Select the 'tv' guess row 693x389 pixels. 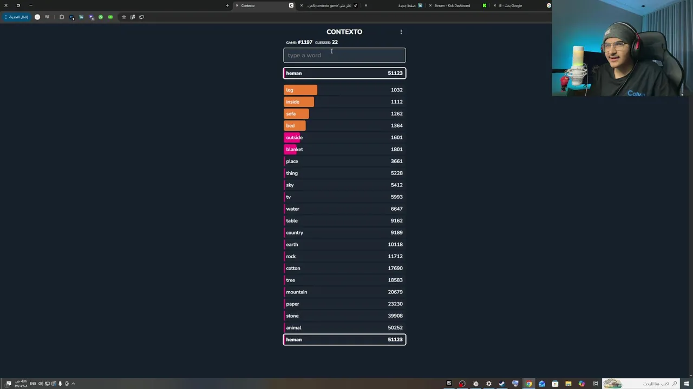[344, 197]
